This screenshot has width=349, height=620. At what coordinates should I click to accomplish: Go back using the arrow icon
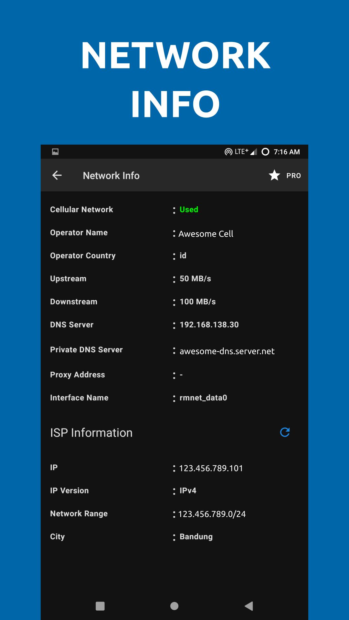click(x=57, y=175)
